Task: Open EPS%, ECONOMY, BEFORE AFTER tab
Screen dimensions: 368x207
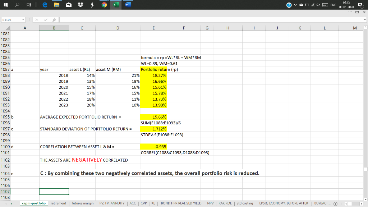Action: (x=284, y=203)
